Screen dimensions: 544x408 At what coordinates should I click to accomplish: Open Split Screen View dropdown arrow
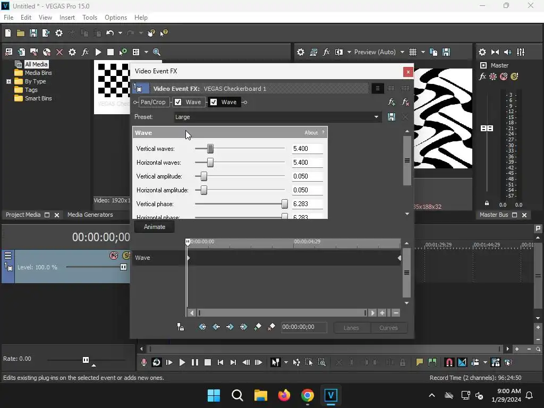coord(349,52)
